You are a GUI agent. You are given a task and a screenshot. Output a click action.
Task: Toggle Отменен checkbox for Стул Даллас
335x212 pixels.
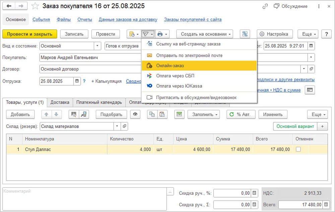(298, 149)
